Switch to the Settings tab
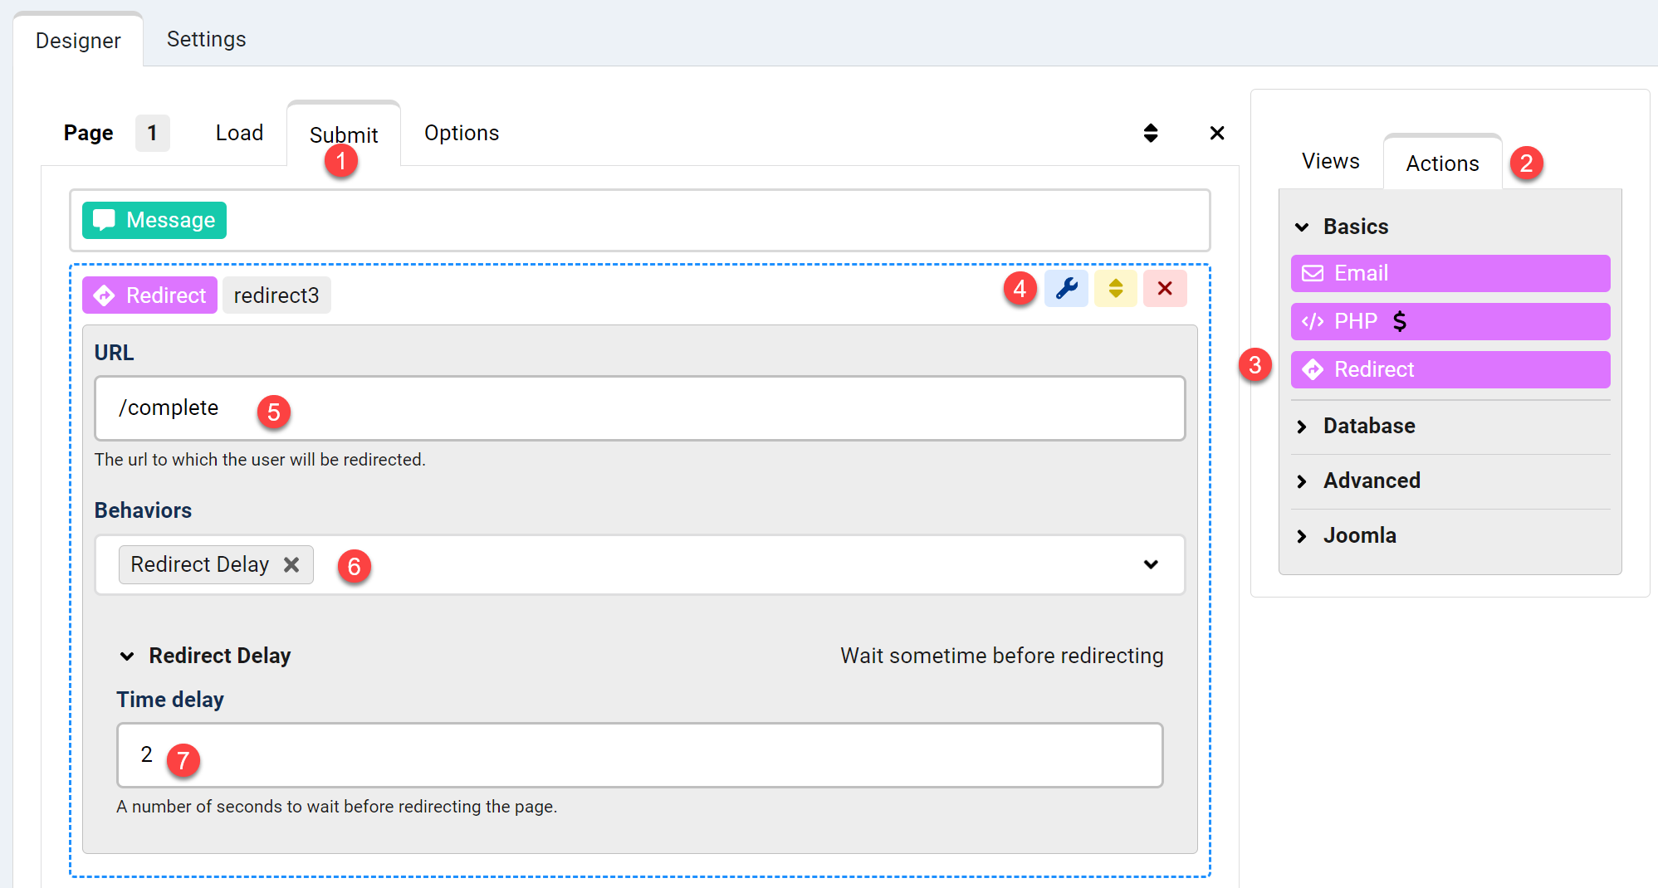Viewport: 1658px width, 888px height. [x=206, y=39]
